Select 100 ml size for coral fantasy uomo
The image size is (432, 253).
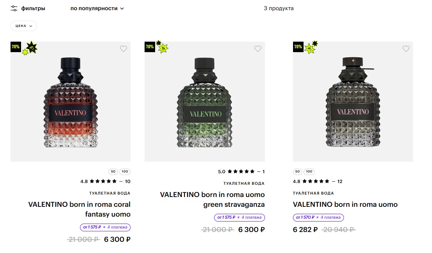coord(125,172)
